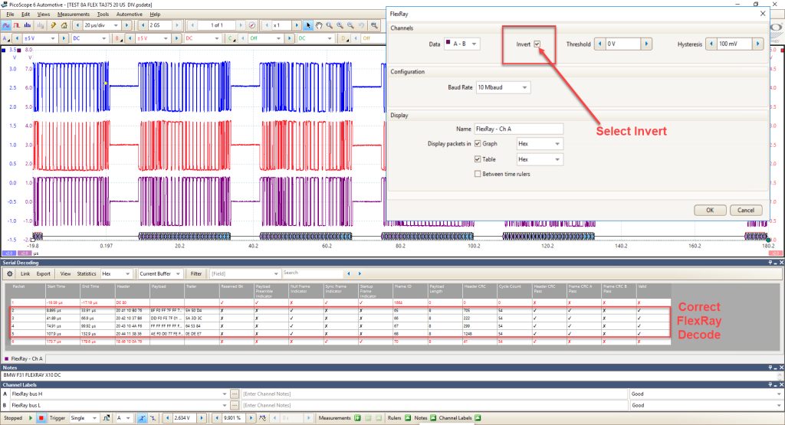This screenshot has height=425, width=785.
Task: Uncheck Display packets in Graph
Action: tap(478, 143)
